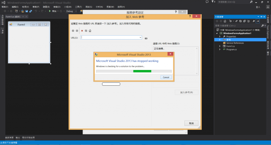This screenshot has height=145, width=271.
Task: Click the help question mark of 服務參考設定
Action: (x=176, y=12)
